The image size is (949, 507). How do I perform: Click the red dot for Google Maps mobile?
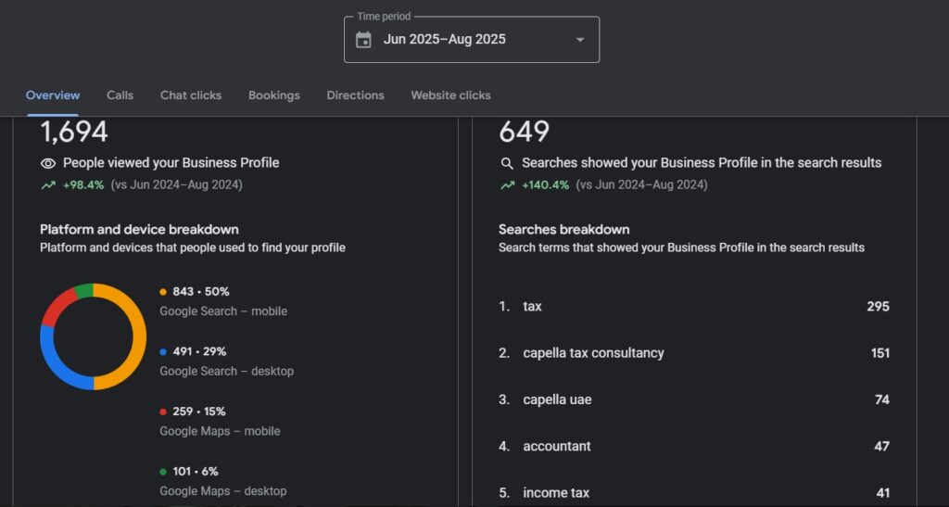click(x=163, y=412)
